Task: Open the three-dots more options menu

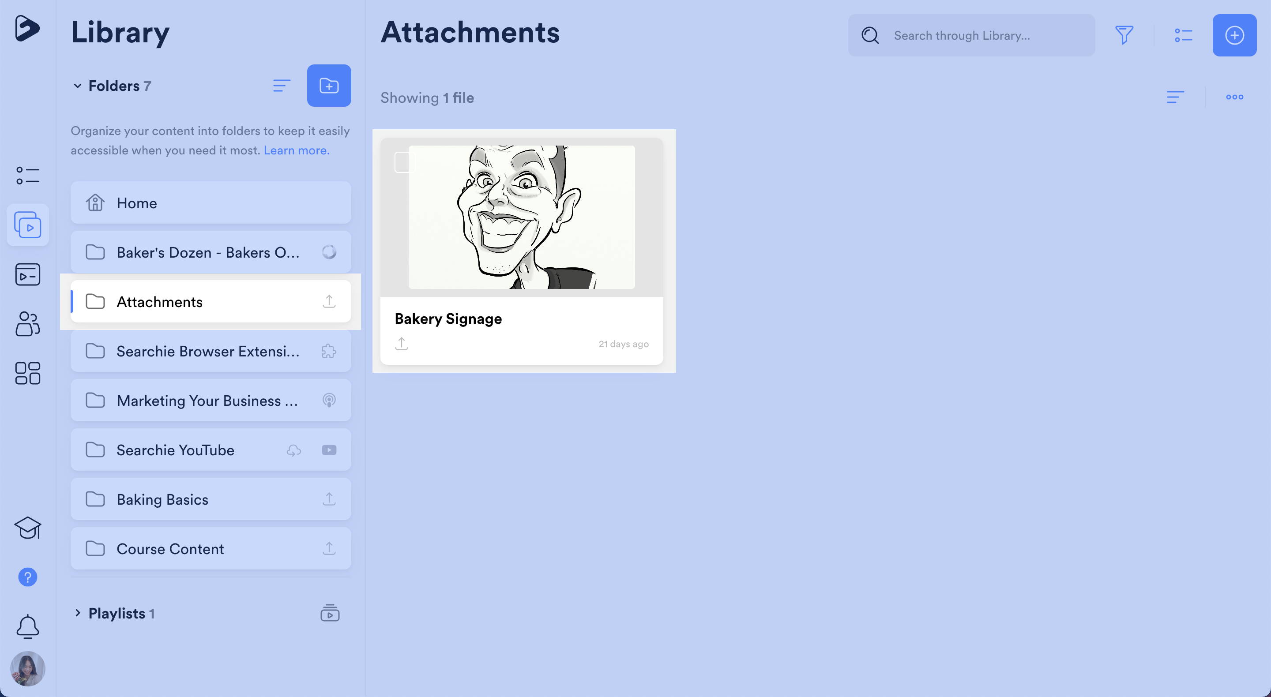Action: coord(1234,97)
